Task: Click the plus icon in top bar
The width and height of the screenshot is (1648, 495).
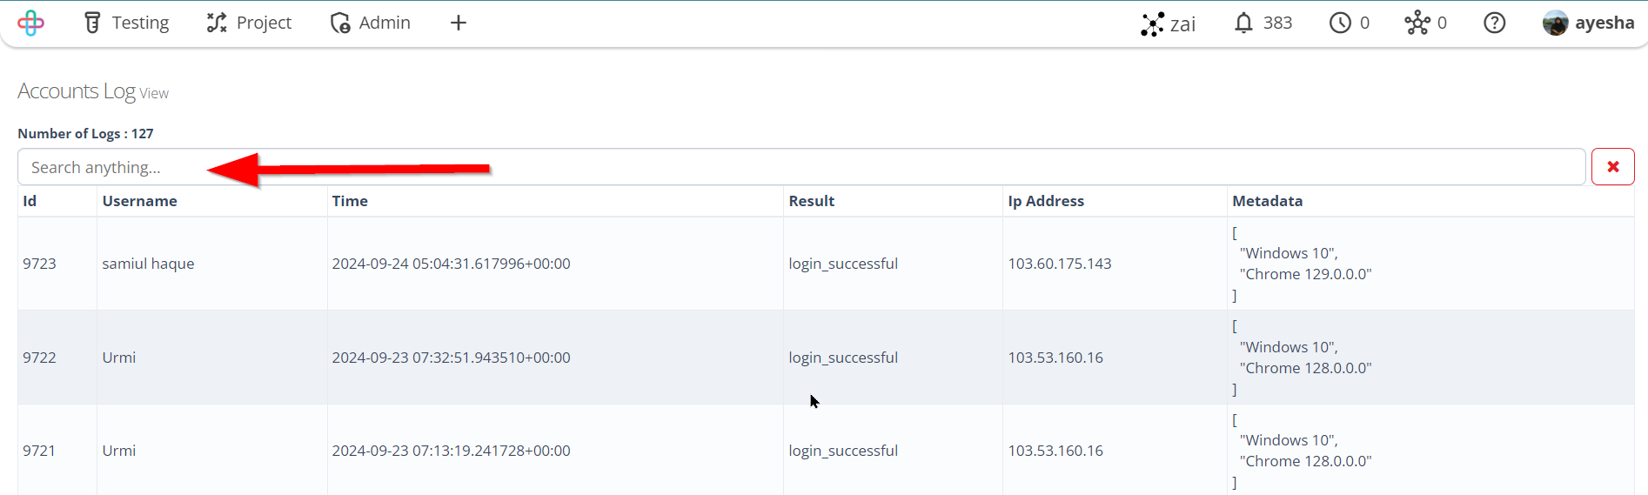Action: coord(459,23)
